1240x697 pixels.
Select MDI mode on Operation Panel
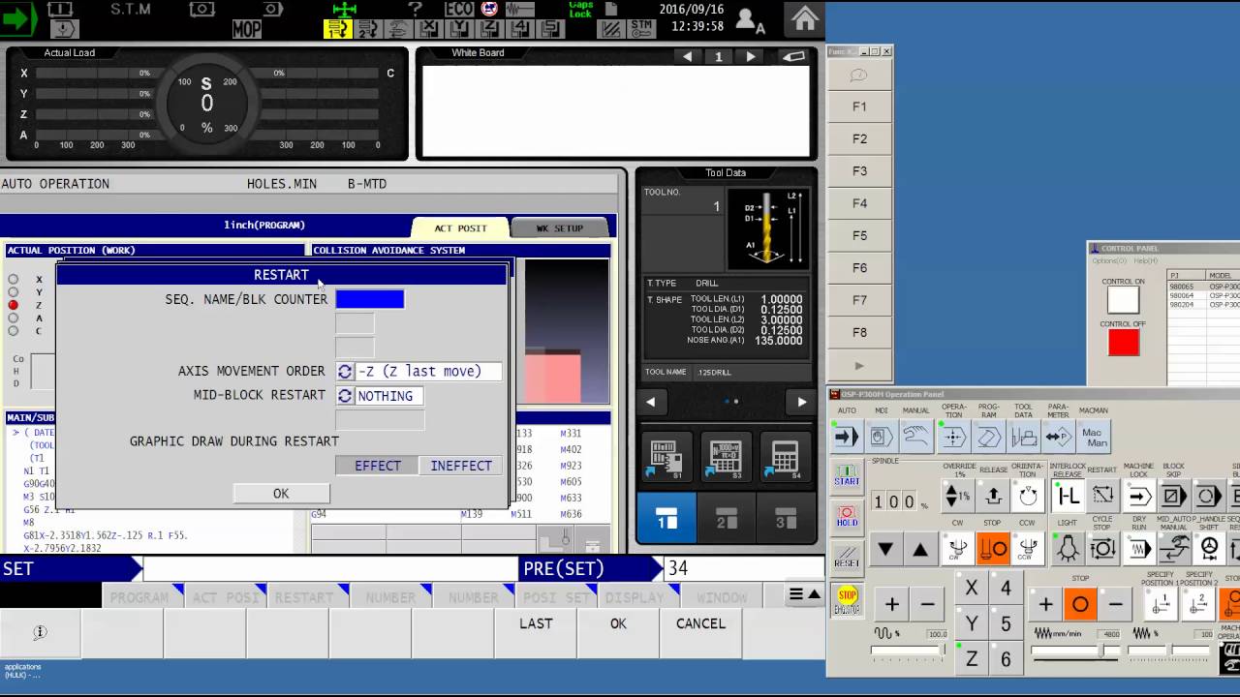pos(882,438)
